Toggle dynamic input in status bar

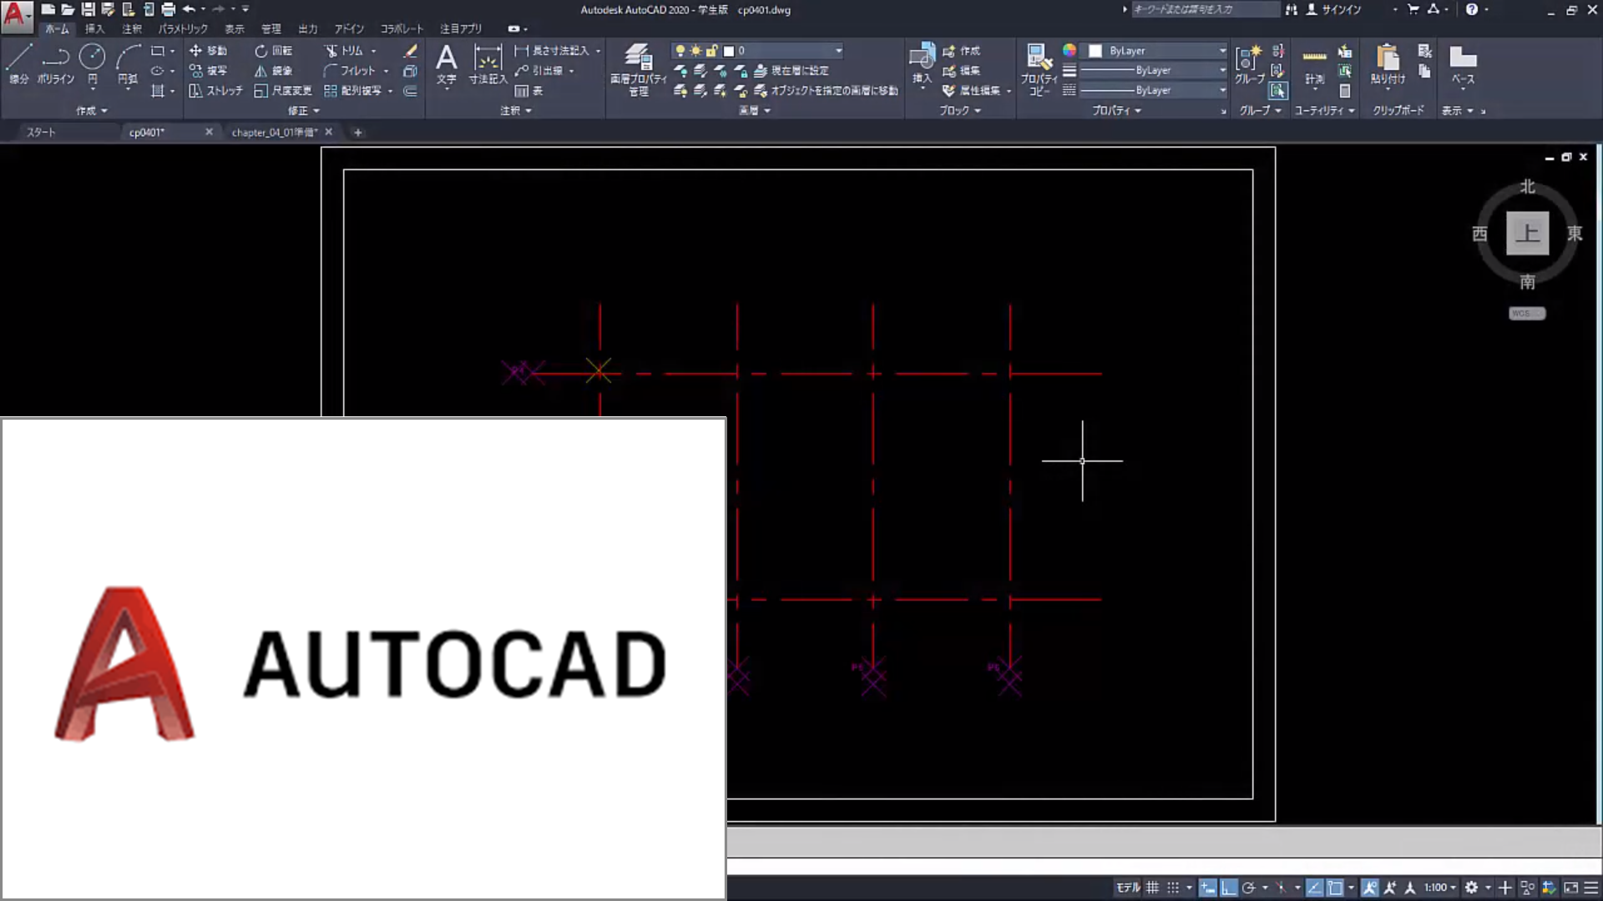(x=1208, y=888)
